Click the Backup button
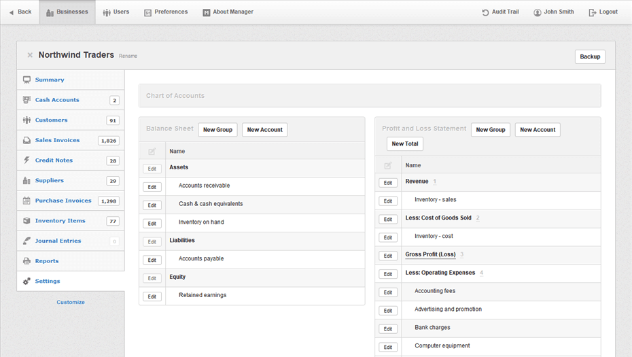The height and width of the screenshot is (357, 632). click(590, 57)
